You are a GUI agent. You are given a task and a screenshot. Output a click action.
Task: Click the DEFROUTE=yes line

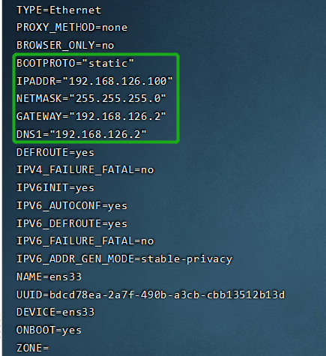(55, 152)
